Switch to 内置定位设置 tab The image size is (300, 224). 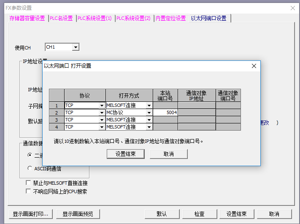170,19
